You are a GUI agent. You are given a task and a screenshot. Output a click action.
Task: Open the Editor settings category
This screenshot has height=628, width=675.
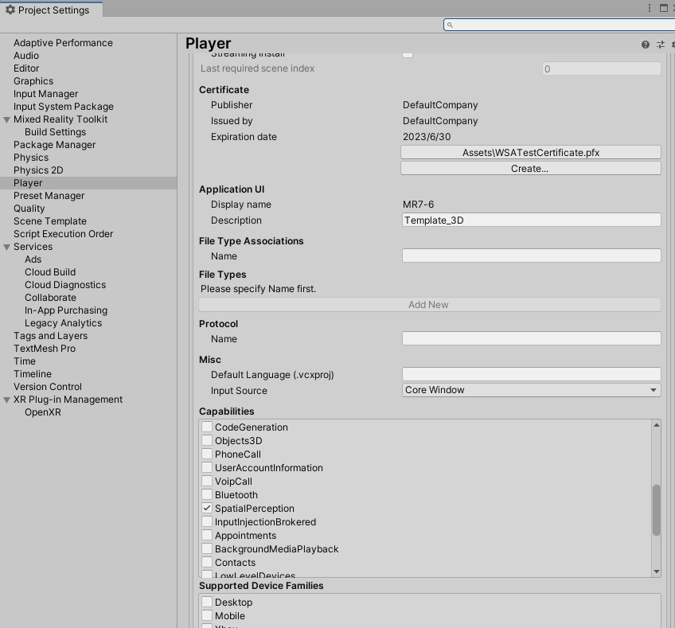pyautogui.click(x=26, y=68)
